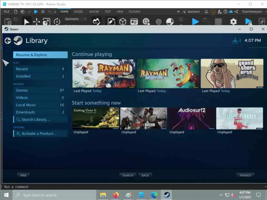Open the Local Music category
Image resolution: width=267 pixels, height=200 pixels.
(x=40, y=105)
